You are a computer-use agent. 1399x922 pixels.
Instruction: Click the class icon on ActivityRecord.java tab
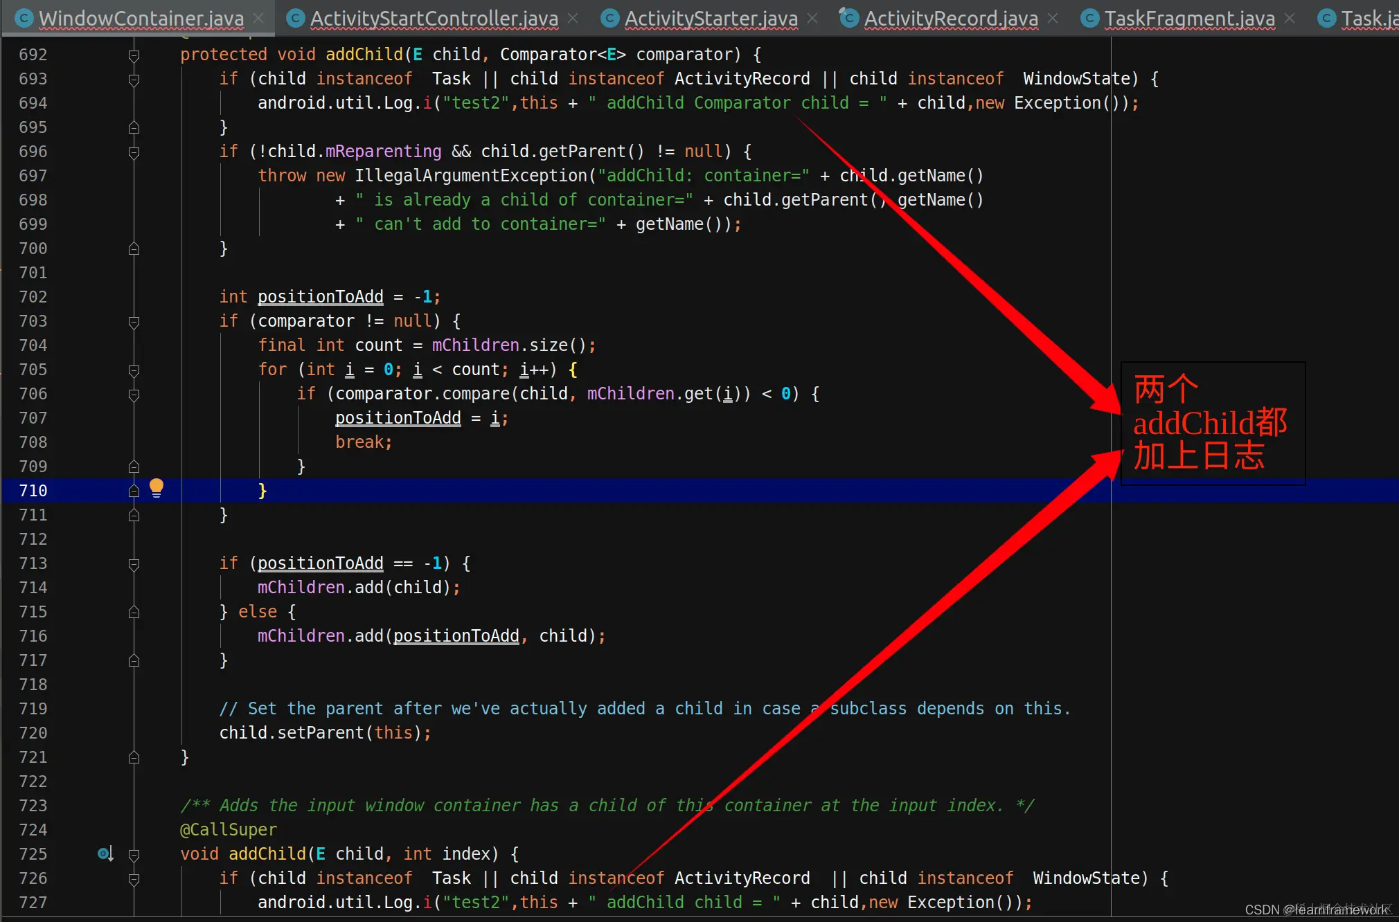[849, 19]
